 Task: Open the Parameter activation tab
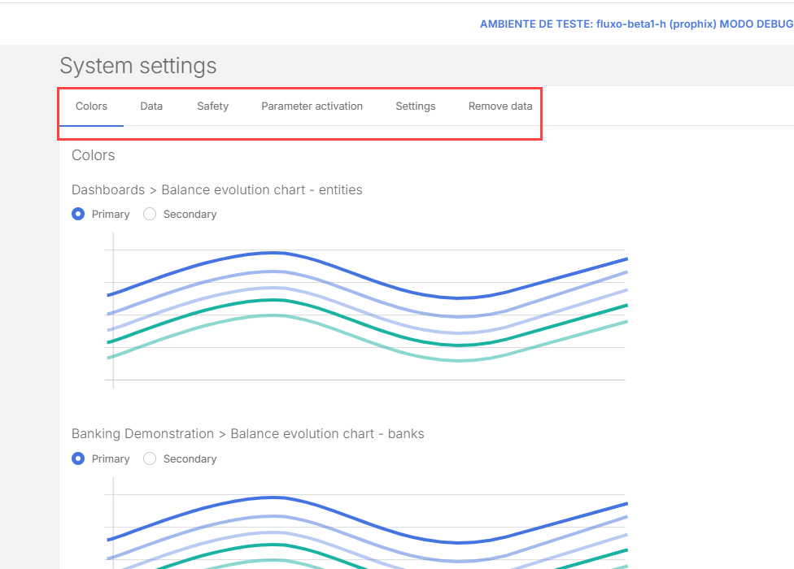click(312, 106)
